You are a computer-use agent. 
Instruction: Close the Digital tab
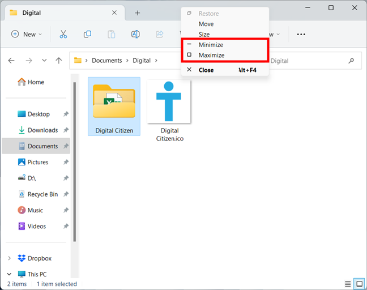click(x=114, y=13)
